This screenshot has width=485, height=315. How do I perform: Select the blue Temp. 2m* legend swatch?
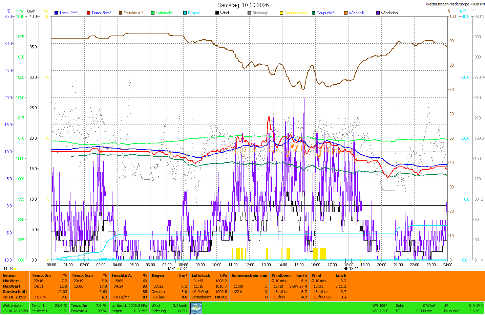pos(56,13)
